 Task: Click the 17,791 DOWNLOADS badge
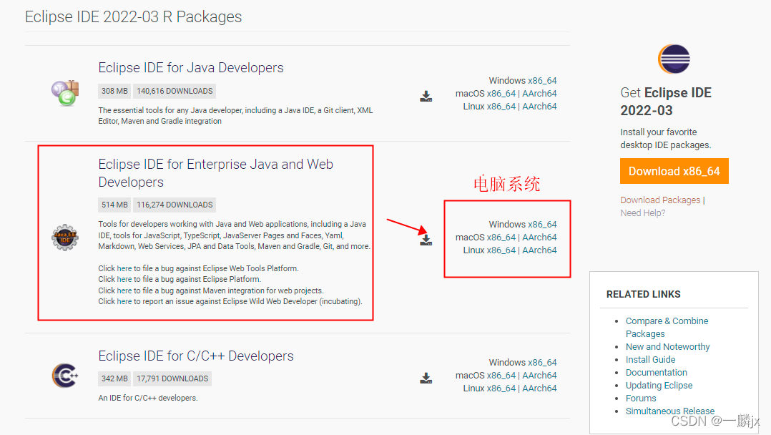[172, 378]
